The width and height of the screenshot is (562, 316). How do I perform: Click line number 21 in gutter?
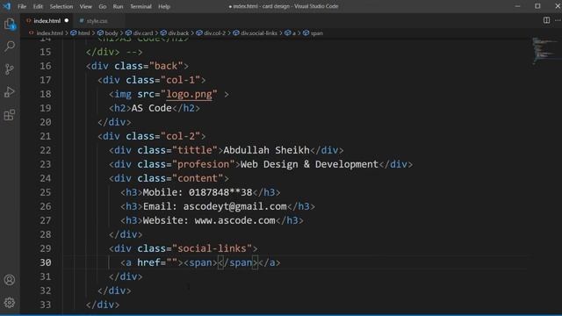pos(45,136)
